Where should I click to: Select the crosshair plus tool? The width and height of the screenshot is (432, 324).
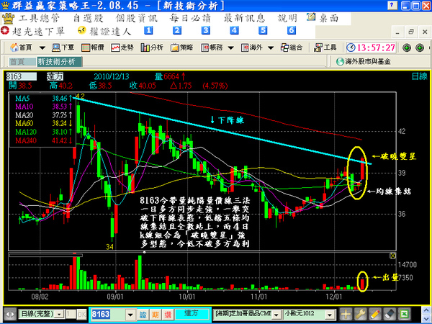(346, 314)
